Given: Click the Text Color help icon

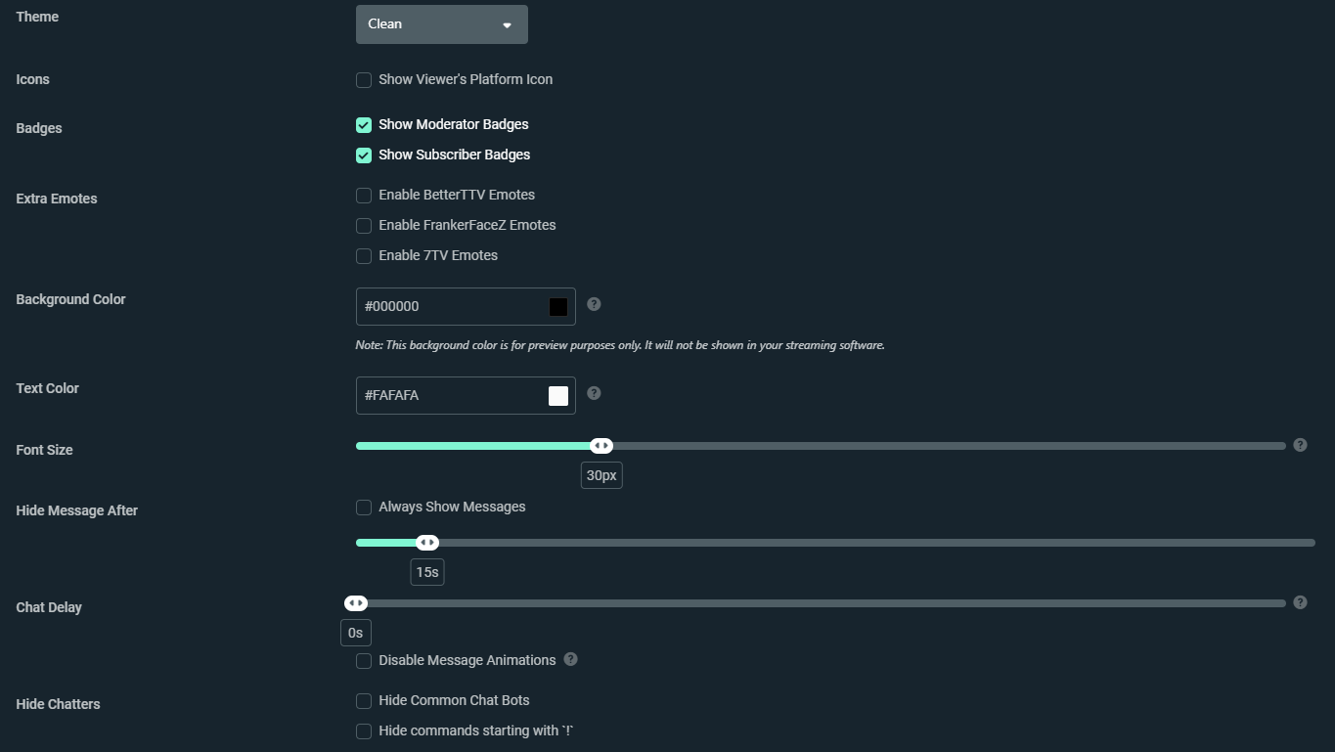Looking at the screenshot, I should [x=594, y=393].
